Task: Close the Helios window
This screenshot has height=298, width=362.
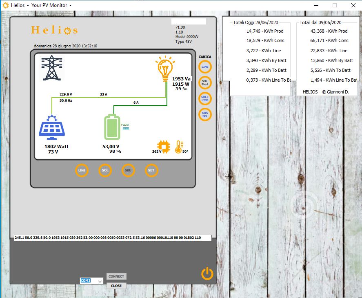Action: pos(353,5)
